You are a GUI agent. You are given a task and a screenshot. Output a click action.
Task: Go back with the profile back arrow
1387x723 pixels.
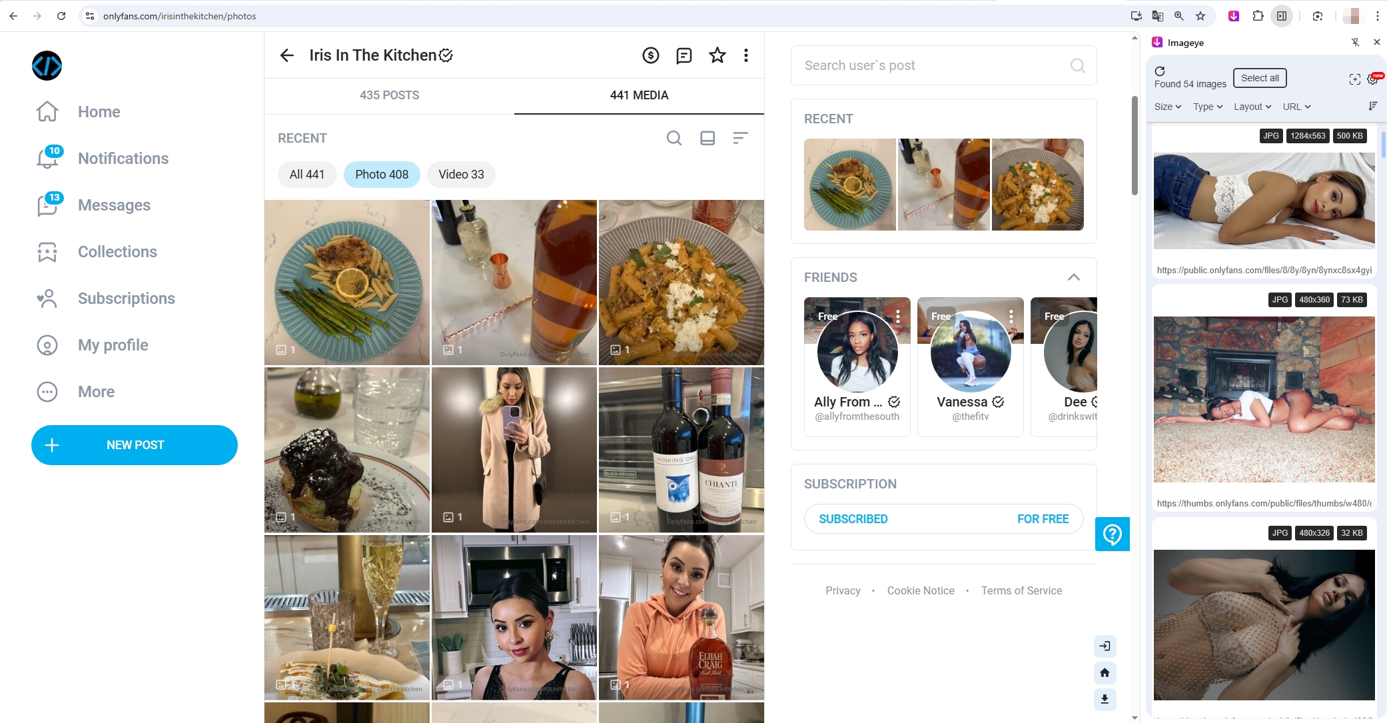287,55
